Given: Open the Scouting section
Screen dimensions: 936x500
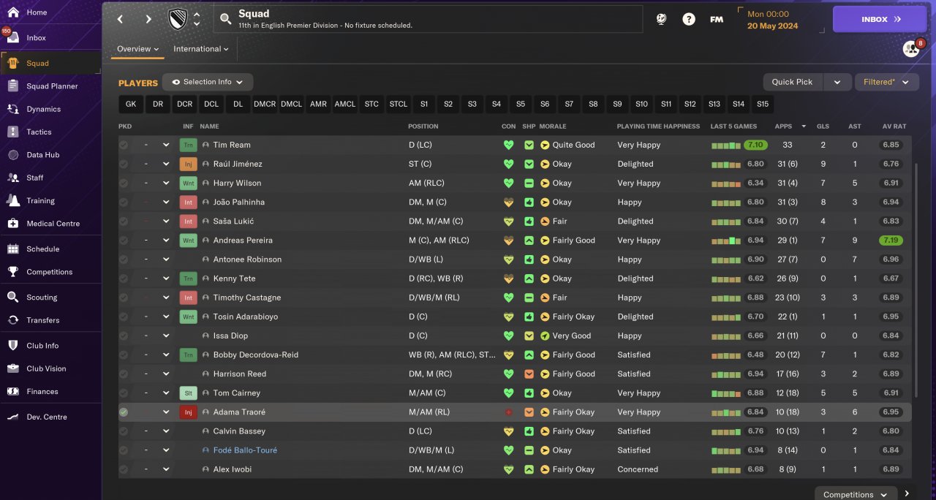Looking at the screenshot, I should click(x=42, y=298).
